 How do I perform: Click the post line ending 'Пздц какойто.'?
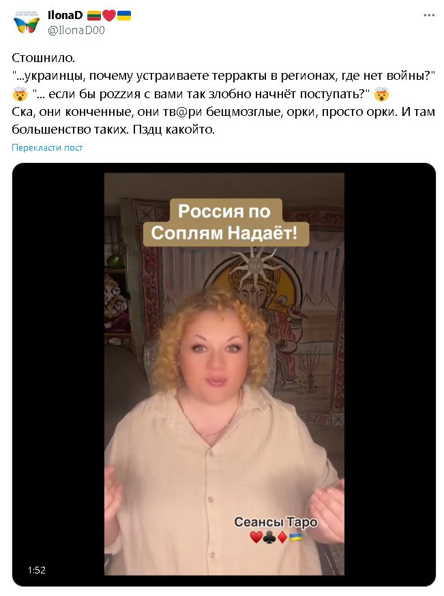pos(113,130)
